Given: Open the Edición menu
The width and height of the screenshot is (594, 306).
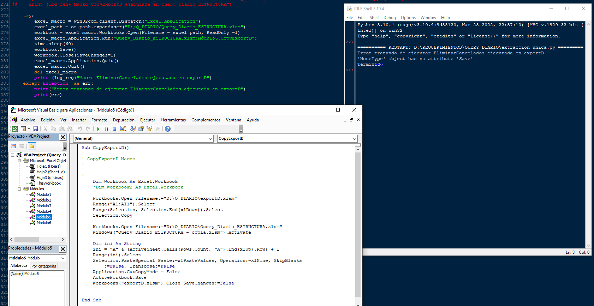Looking at the screenshot, I should pyautogui.click(x=48, y=120).
